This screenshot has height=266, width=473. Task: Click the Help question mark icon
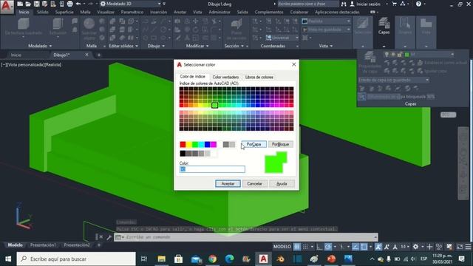418,4
